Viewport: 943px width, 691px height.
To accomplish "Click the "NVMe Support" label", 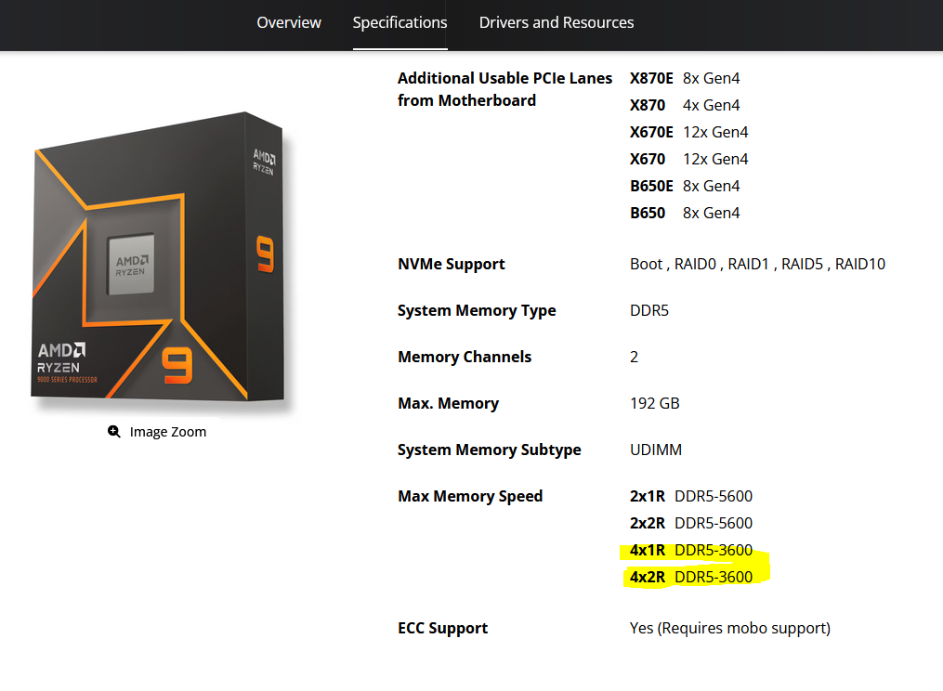I will tap(451, 264).
